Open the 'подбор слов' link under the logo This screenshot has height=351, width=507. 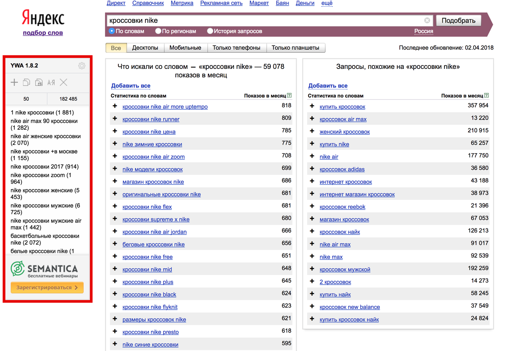pos(43,33)
